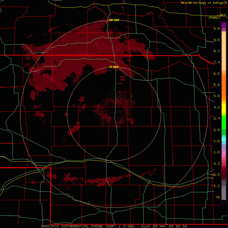Click the 7.4 value on the color scale

[x=217, y=62]
